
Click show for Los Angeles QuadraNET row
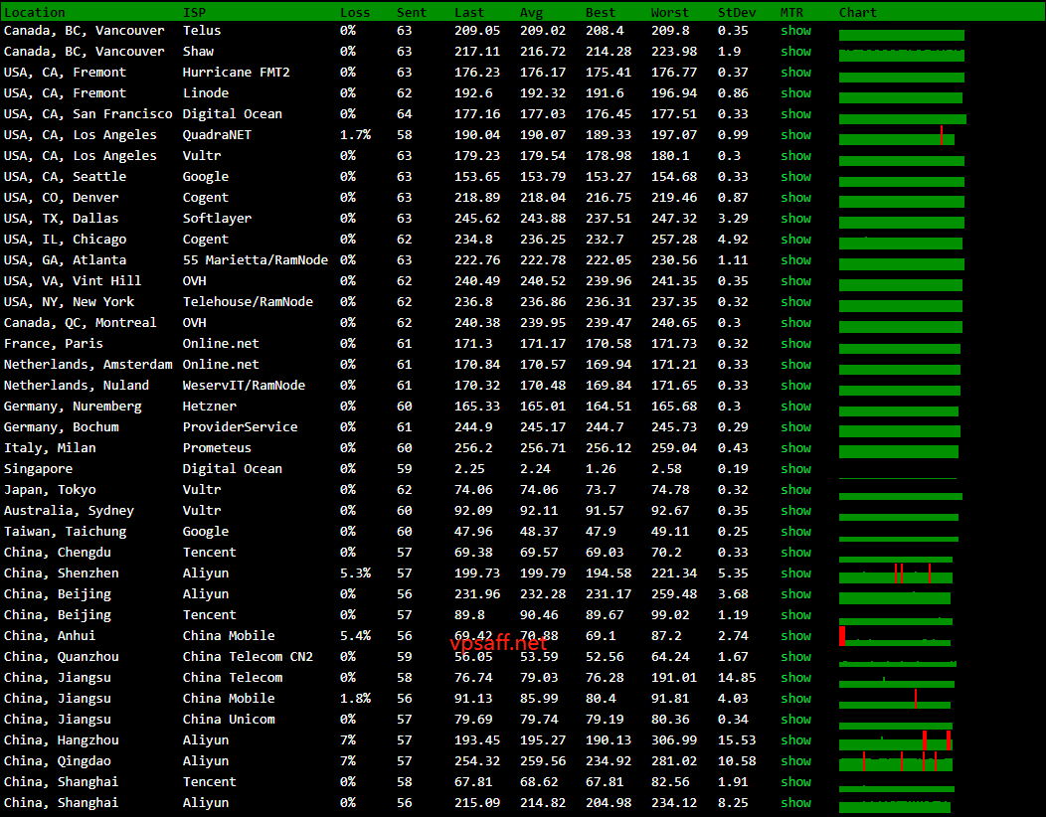[795, 135]
